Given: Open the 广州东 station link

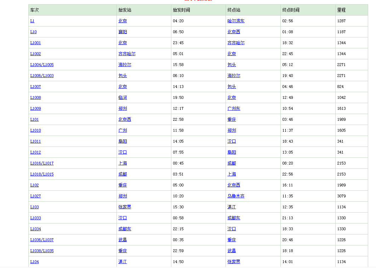Looking at the screenshot, I should (x=234, y=108).
